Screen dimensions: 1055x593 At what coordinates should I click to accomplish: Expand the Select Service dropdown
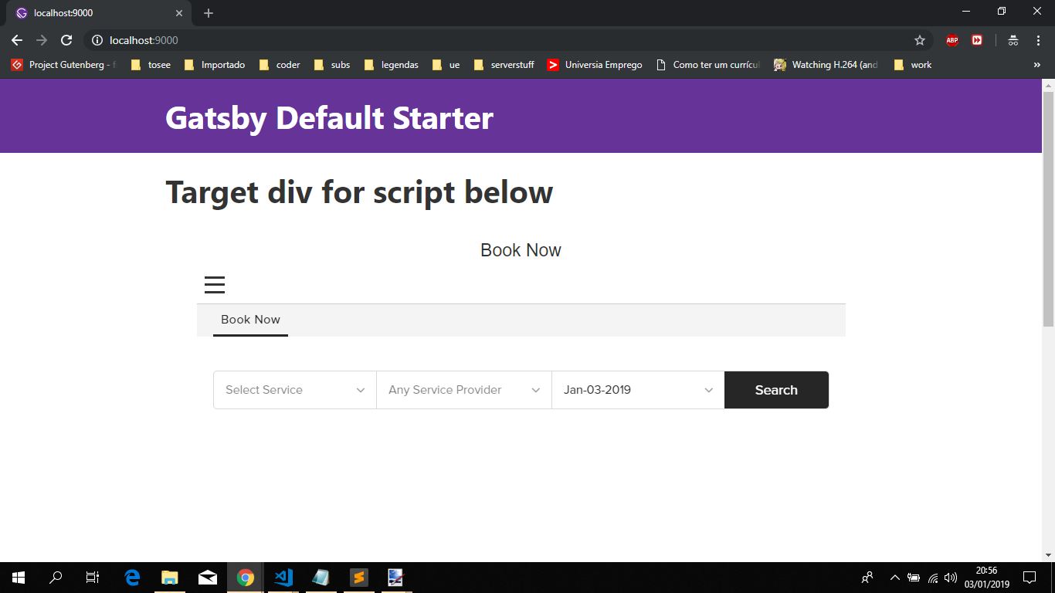click(x=295, y=390)
